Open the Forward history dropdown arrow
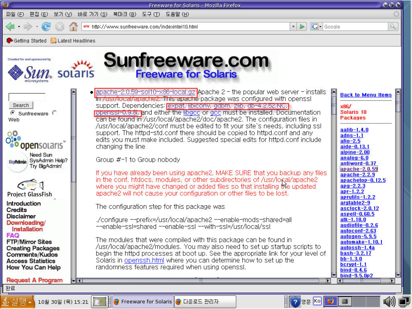The image size is (412, 309). pos(37,27)
